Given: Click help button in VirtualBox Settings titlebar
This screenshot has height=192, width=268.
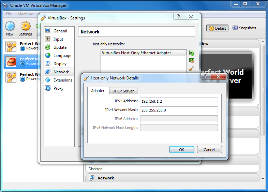Looking at the screenshot, I should 178,16.
